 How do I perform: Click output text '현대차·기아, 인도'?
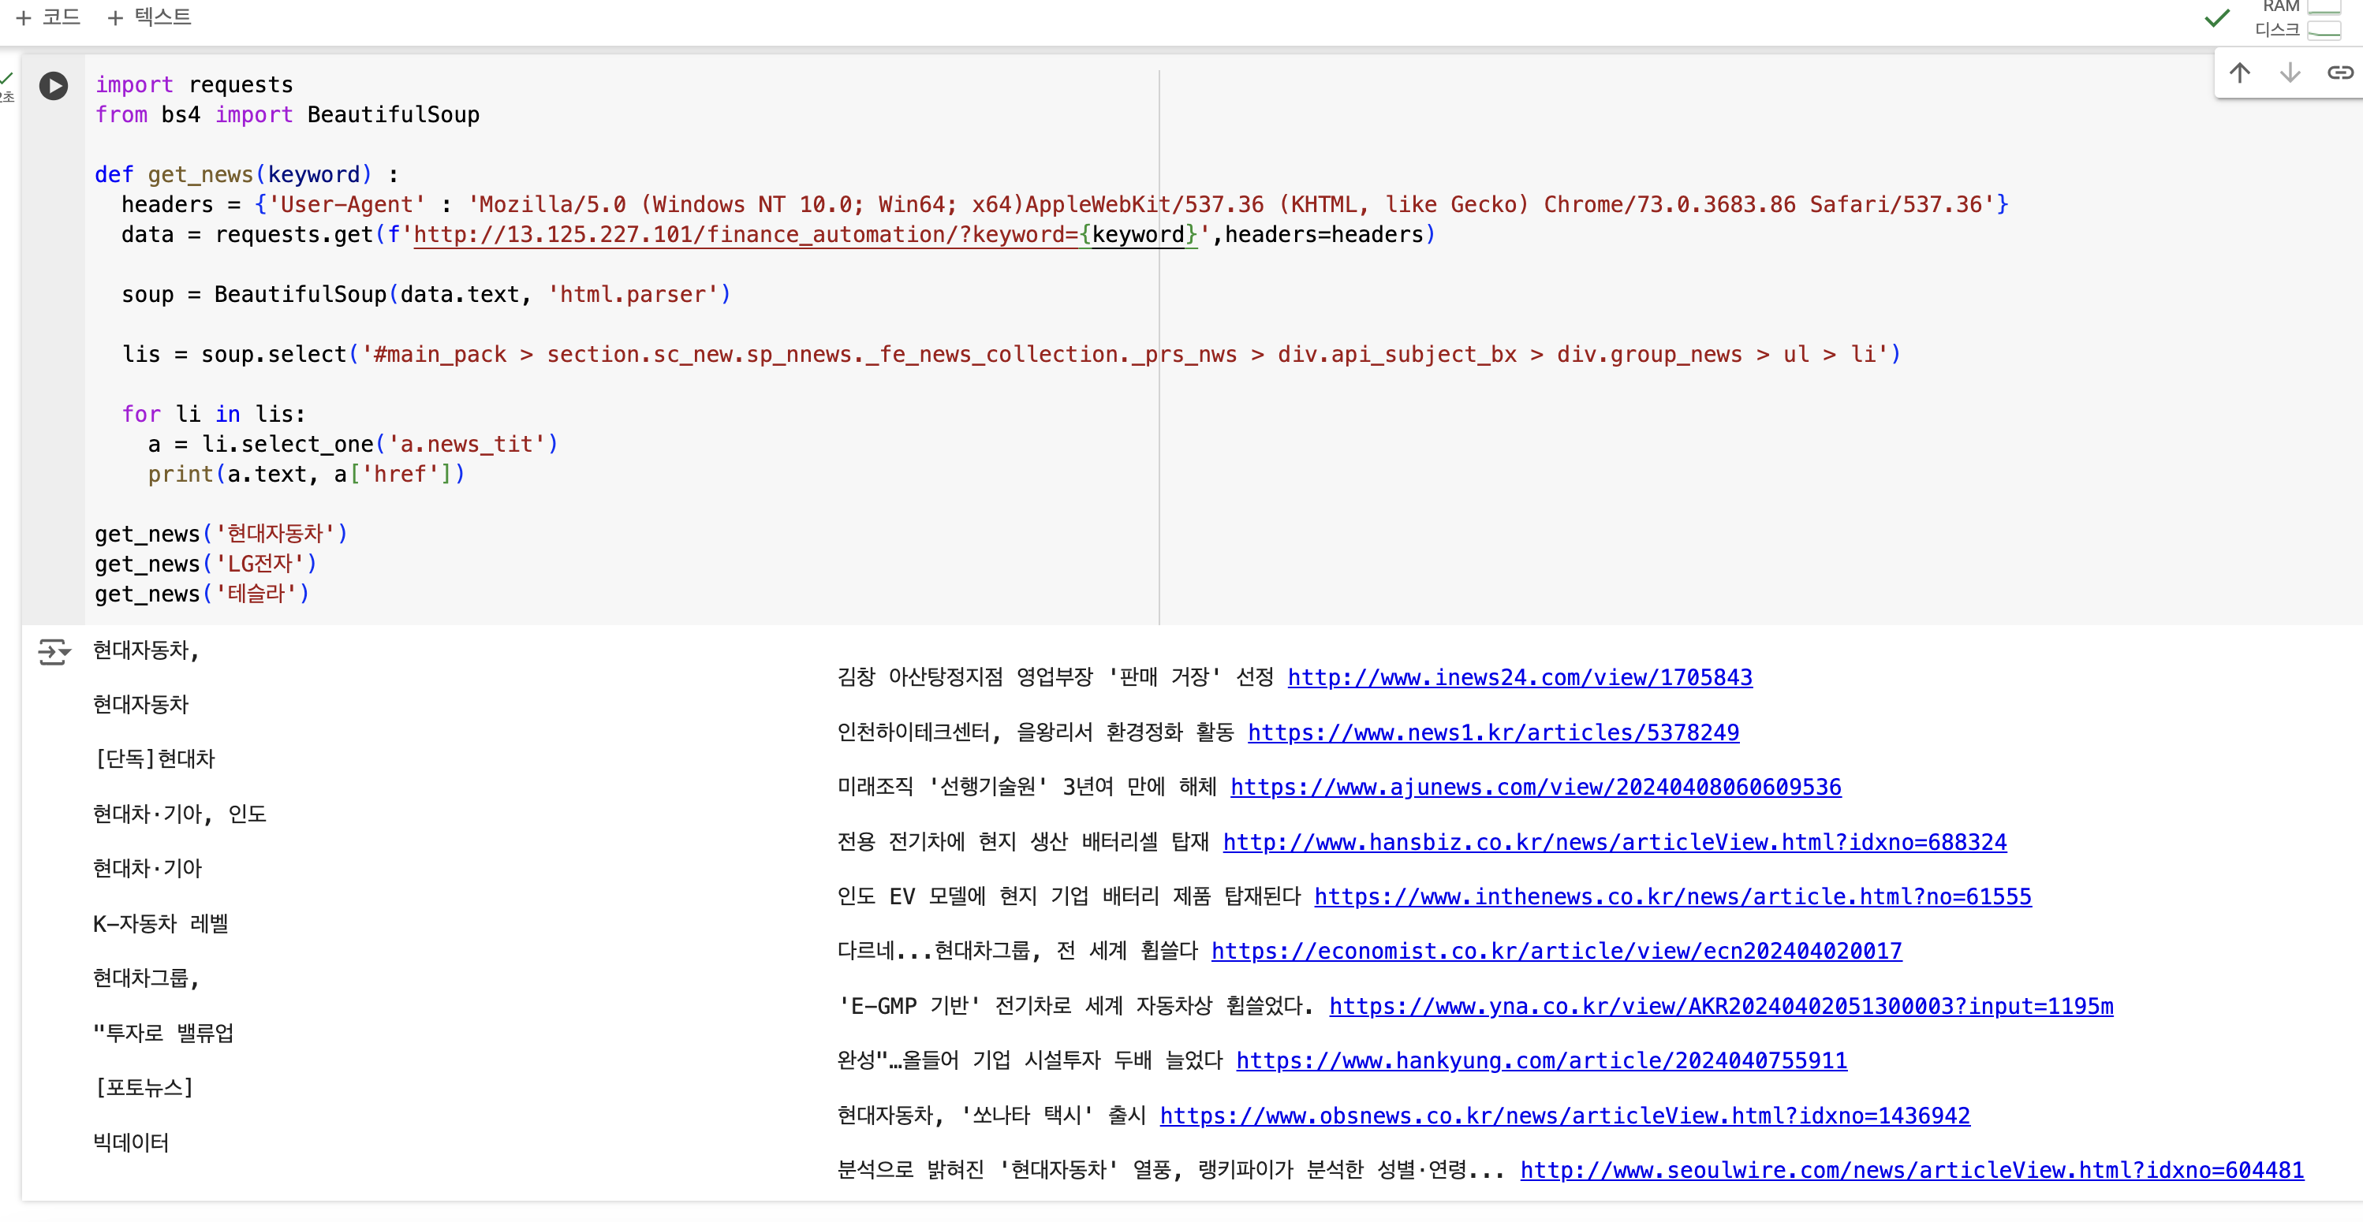[x=180, y=814]
